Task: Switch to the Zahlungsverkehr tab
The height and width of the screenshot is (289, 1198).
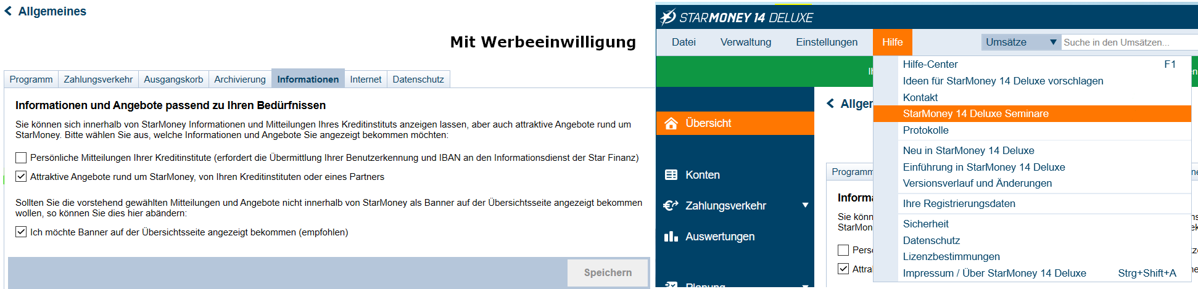Action: point(98,79)
